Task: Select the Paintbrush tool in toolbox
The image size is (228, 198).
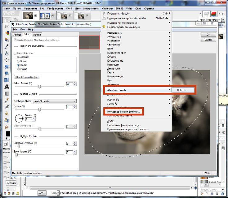Action: [7, 100]
